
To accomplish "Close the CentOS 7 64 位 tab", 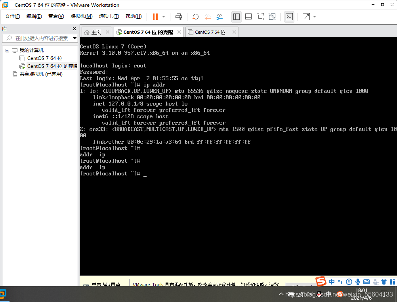I will (x=234, y=32).
